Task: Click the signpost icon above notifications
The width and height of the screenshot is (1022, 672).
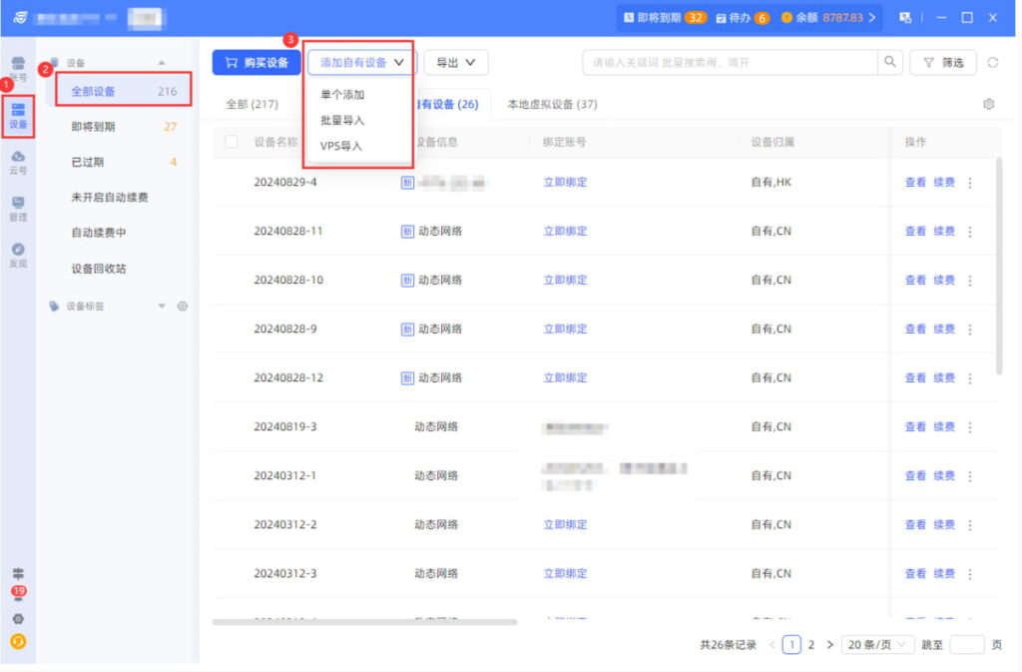Action: pos(18,573)
